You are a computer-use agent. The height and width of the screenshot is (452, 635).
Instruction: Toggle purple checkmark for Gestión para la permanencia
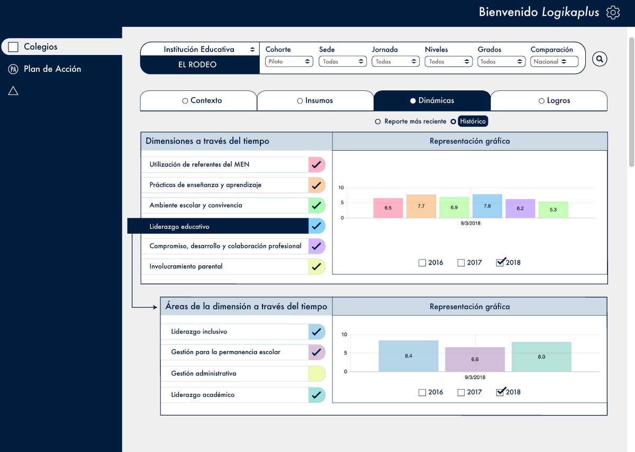pos(316,352)
